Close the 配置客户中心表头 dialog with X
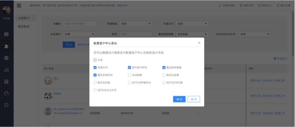Screen dimensions: 295x127 (199, 43)
